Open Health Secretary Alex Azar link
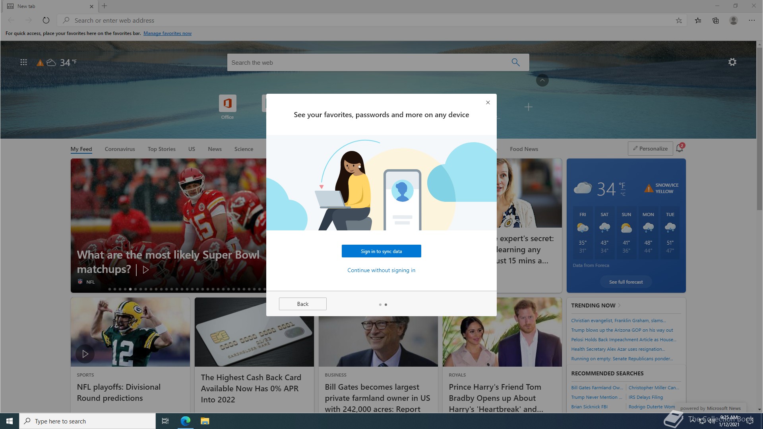The width and height of the screenshot is (763, 429). pyautogui.click(x=618, y=349)
